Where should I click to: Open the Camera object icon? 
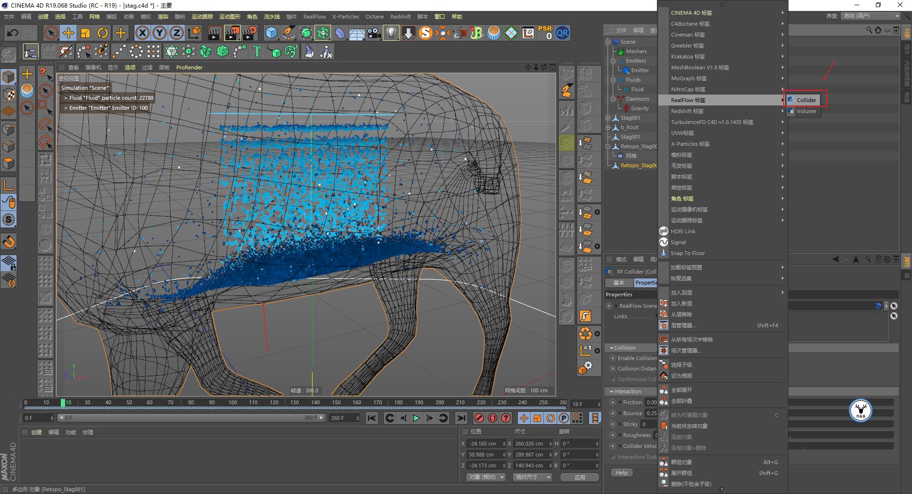pos(374,33)
